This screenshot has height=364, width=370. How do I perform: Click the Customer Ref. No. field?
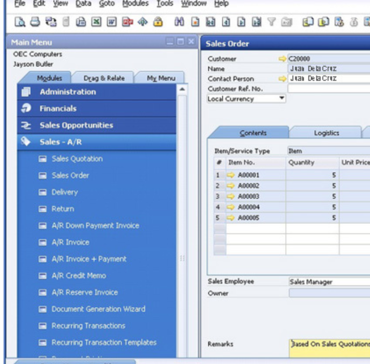[329, 89]
